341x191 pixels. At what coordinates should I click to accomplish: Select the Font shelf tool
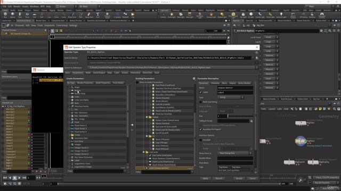(x=98, y=15)
